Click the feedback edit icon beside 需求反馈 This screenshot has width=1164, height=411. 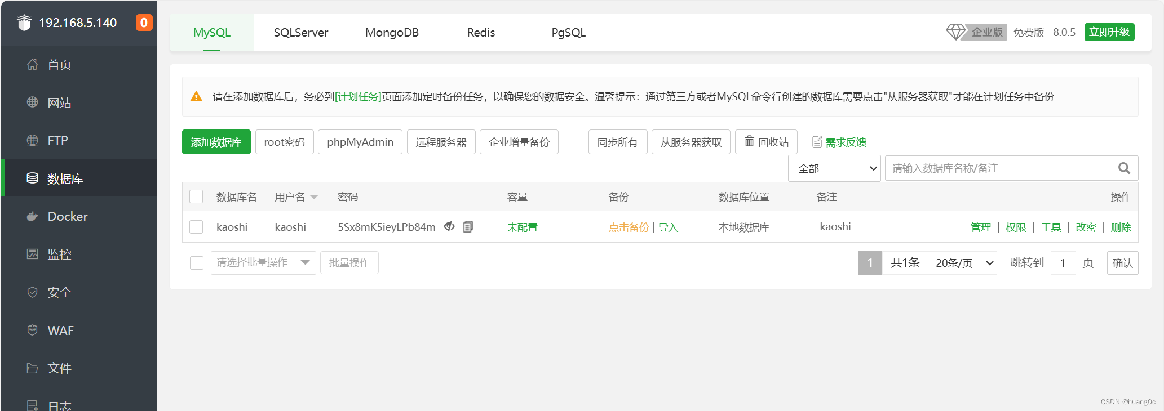coord(817,142)
